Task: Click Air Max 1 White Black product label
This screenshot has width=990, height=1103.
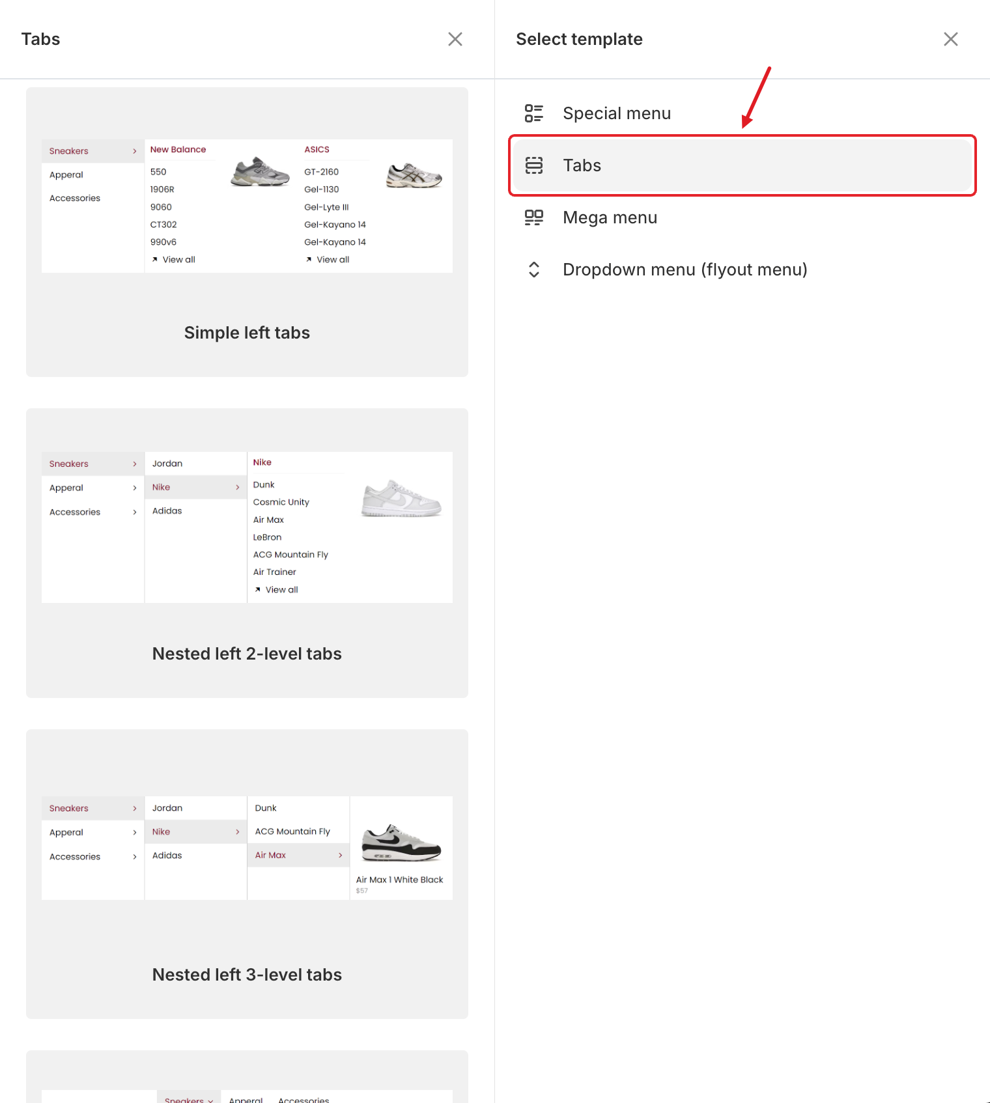Action: pos(399,880)
